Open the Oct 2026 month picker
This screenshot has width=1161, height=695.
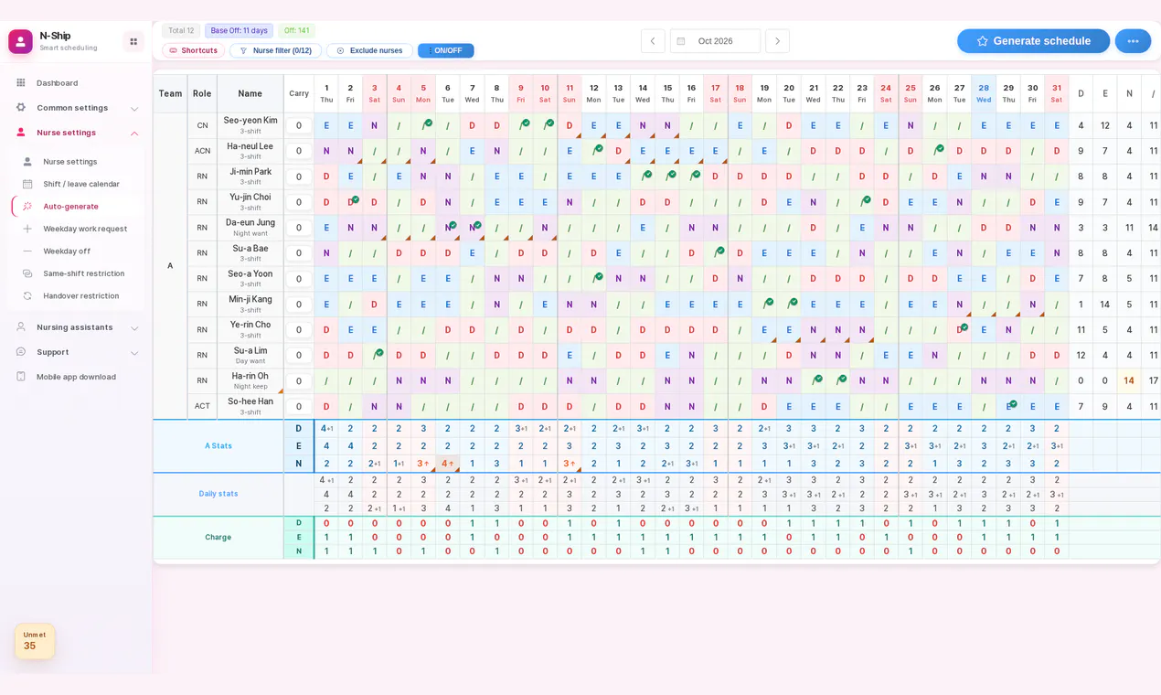click(715, 41)
